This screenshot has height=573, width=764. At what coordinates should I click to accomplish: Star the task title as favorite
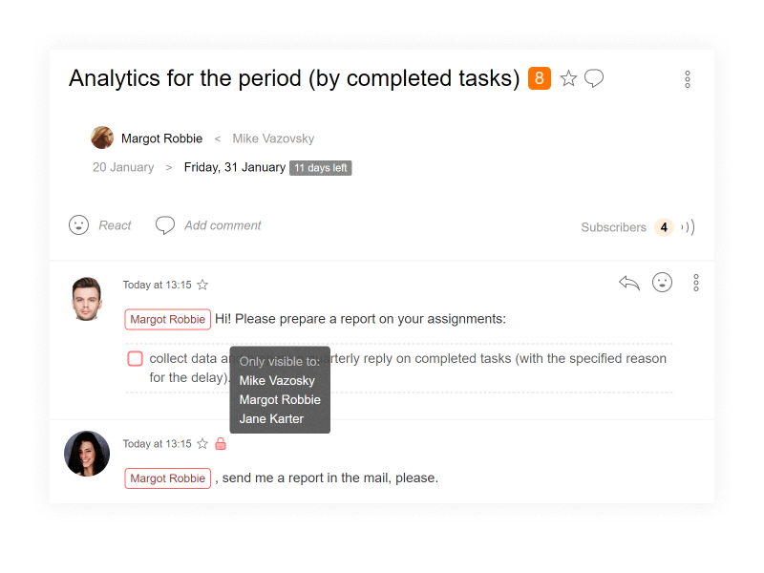[568, 78]
